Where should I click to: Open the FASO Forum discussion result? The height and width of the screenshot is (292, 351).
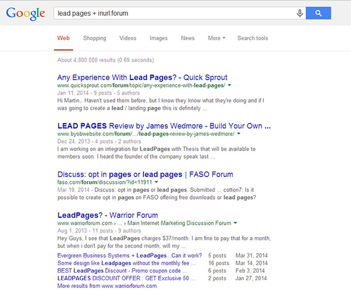click(145, 175)
